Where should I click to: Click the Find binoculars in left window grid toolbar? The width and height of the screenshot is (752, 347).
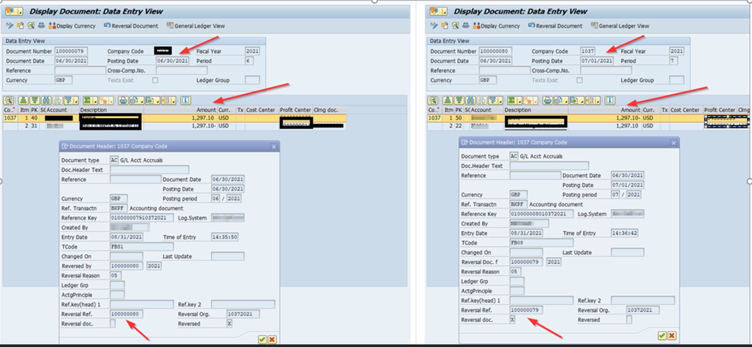pyautogui.click(x=46, y=101)
